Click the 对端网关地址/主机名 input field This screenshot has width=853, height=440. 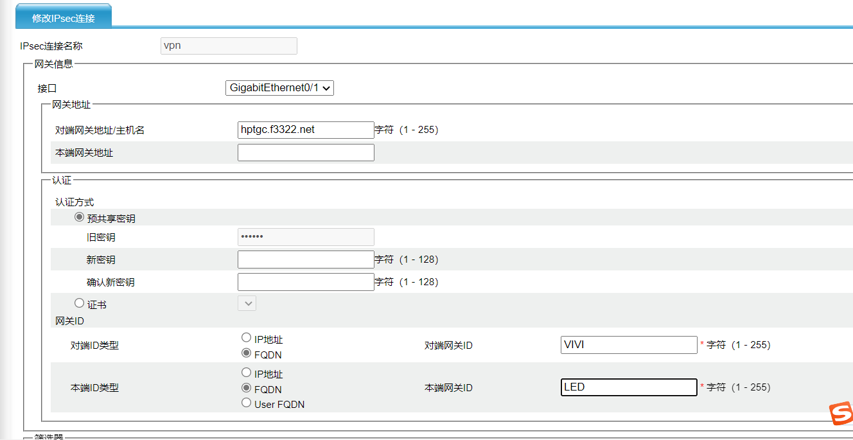click(x=306, y=130)
